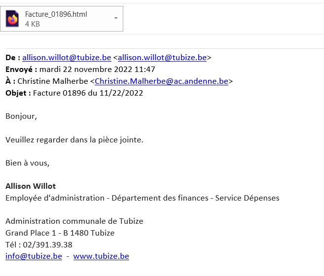This screenshot has width=324, height=276.
Task: Open the Facture_01896.html attachment
Action: (56, 14)
